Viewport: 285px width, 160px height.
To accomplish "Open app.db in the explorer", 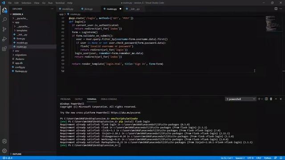I will click(19, 63).
